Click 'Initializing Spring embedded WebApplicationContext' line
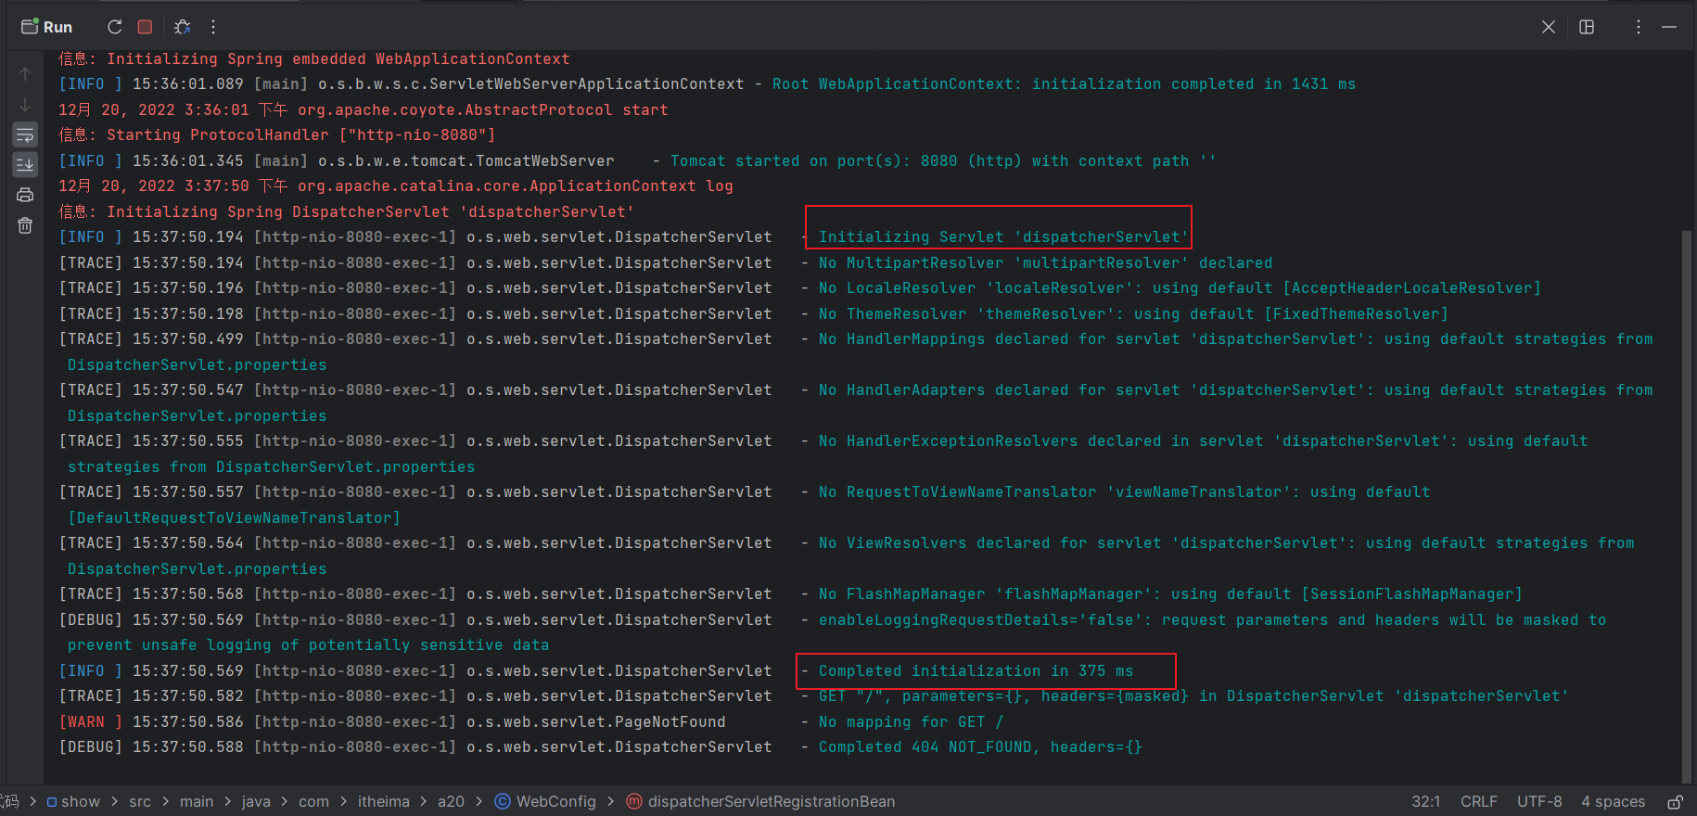 click(x=313, y=58)
